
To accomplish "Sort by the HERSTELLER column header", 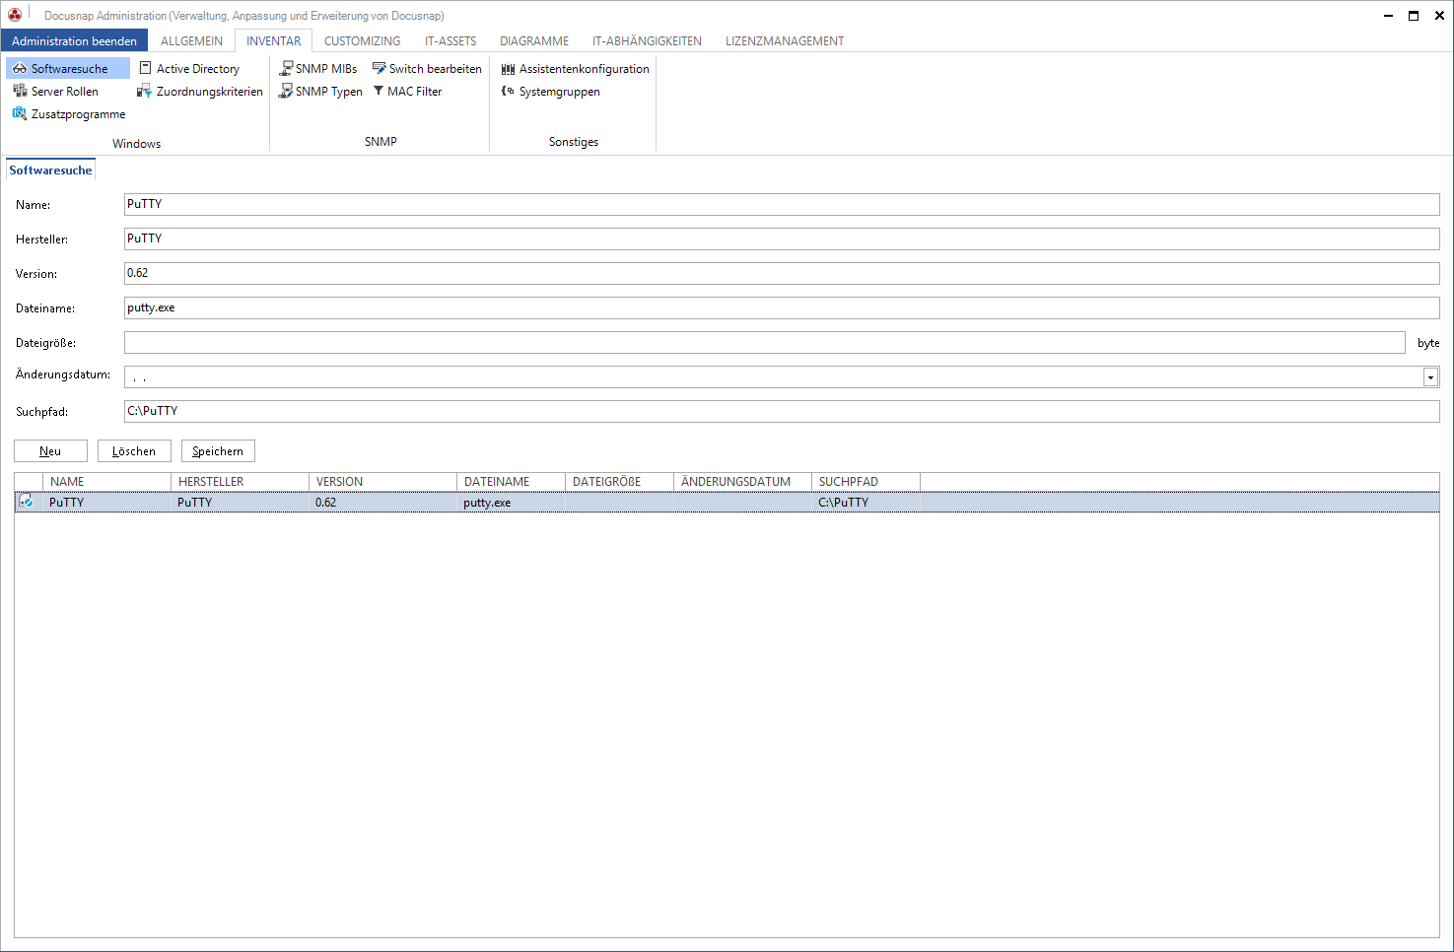I will click(240, 481).
